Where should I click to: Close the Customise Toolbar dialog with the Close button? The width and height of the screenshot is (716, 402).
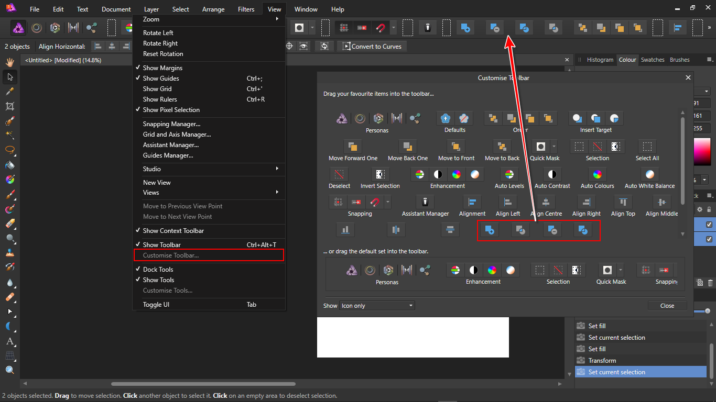[x=667, y=306]
